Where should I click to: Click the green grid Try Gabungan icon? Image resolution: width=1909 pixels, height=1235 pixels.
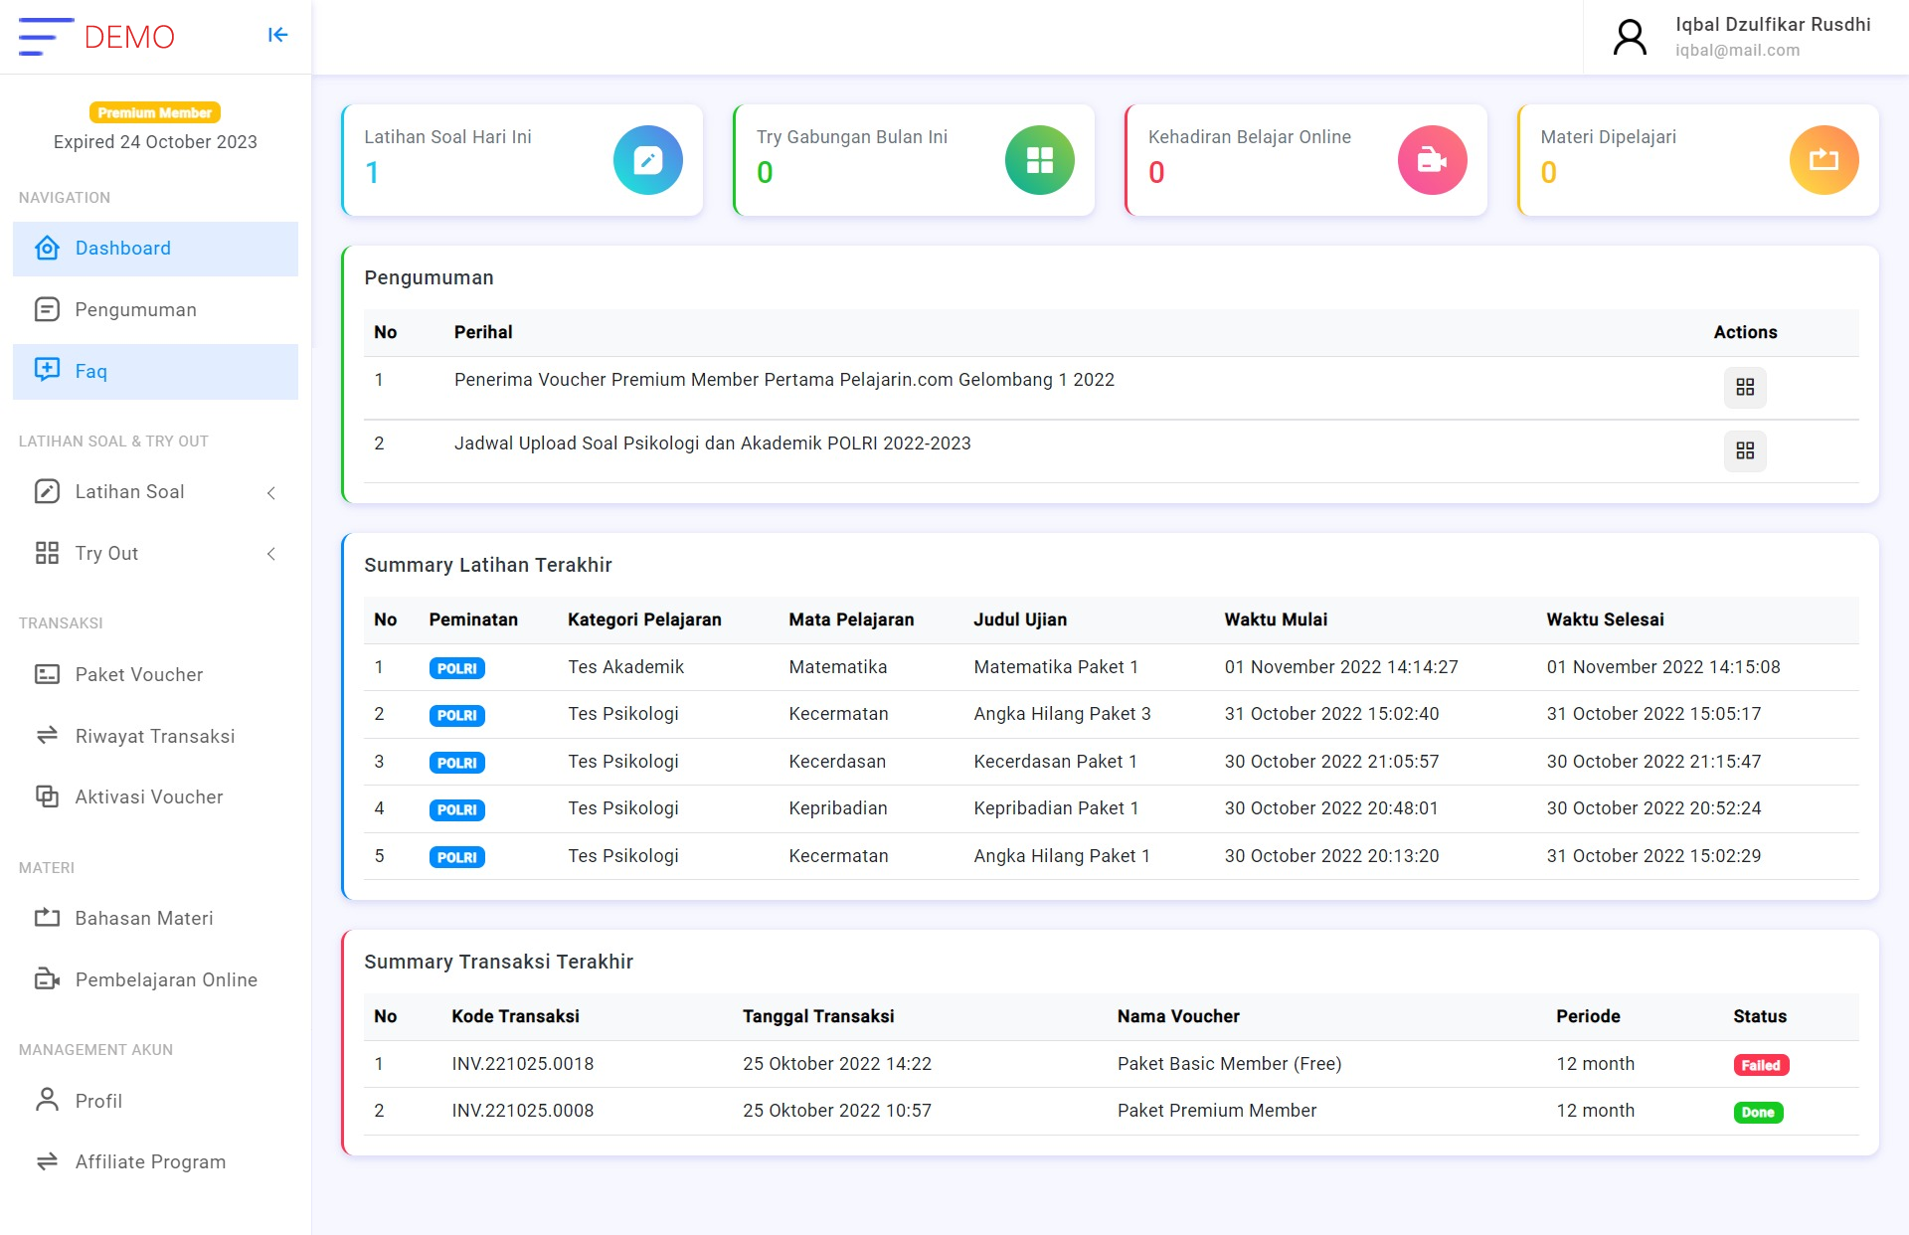(1040, 160)
